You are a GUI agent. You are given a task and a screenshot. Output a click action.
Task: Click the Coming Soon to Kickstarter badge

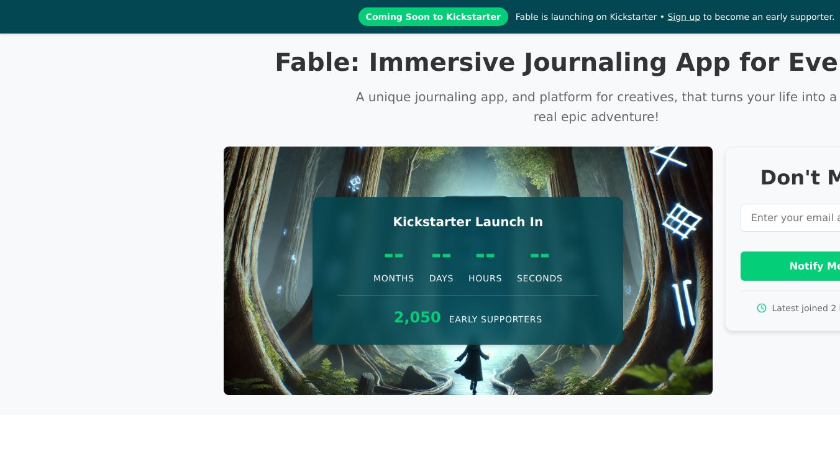click(x=433, y=17)
